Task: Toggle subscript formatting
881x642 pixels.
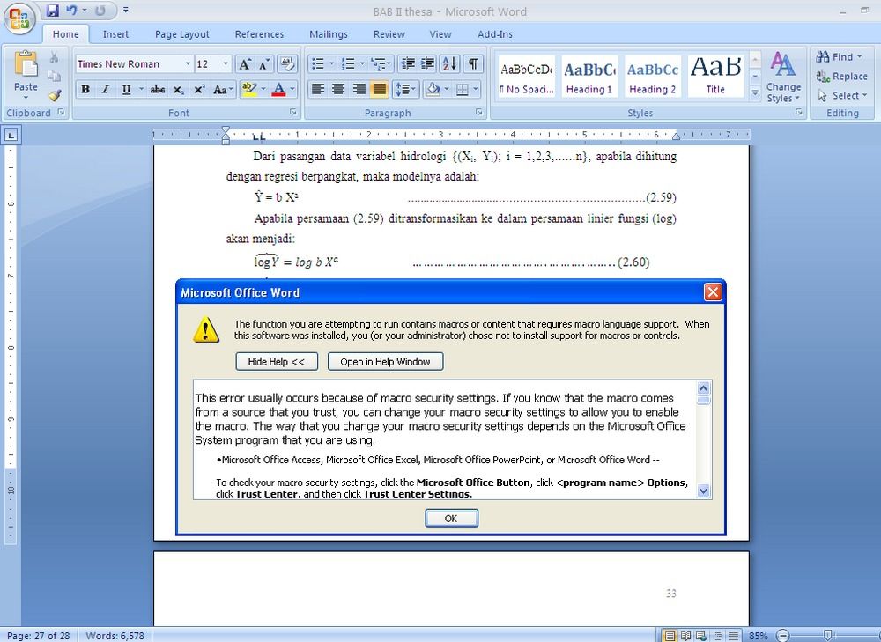Action: pos(179,89)
